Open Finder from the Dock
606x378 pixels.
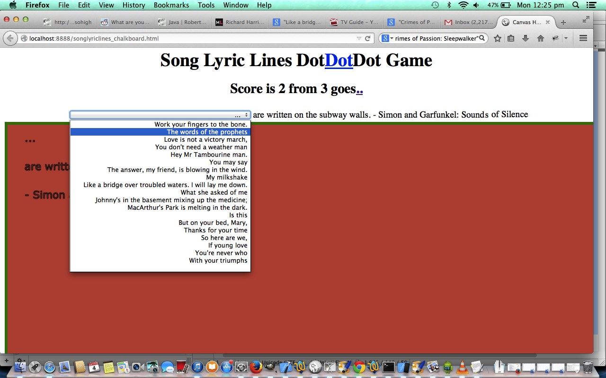[x=20, y=367]
